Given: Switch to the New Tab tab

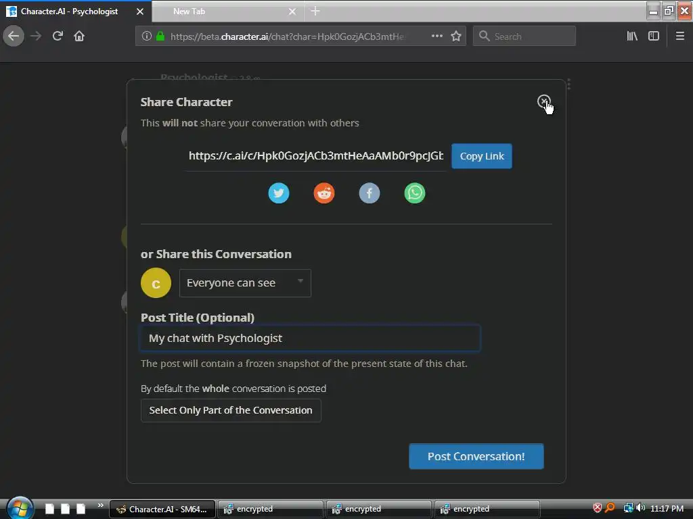Looking at the screenshot, I should click(x=227, y=11).
